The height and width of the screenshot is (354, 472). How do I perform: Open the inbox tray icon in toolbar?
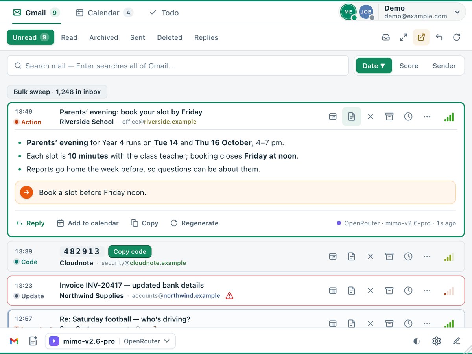tap(386, 37)
